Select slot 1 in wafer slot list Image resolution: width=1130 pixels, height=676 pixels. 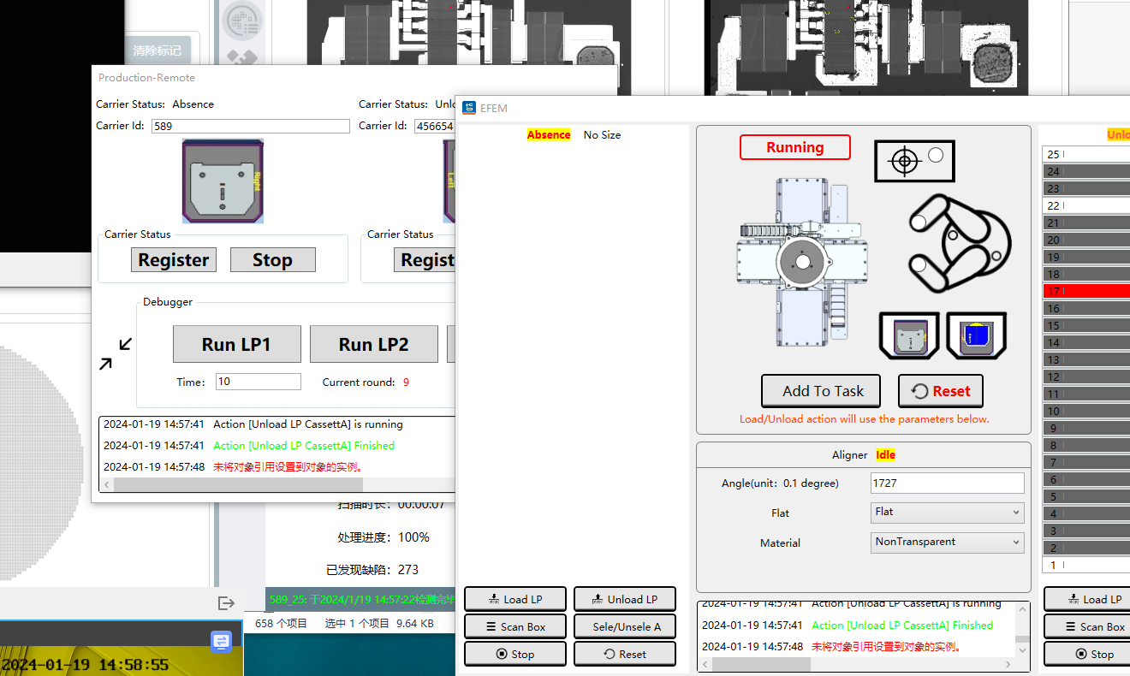[1086, 565]
